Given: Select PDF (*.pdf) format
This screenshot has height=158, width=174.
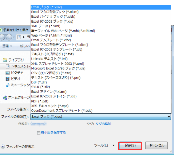Looking at the screenshot, I should [101, 102].
